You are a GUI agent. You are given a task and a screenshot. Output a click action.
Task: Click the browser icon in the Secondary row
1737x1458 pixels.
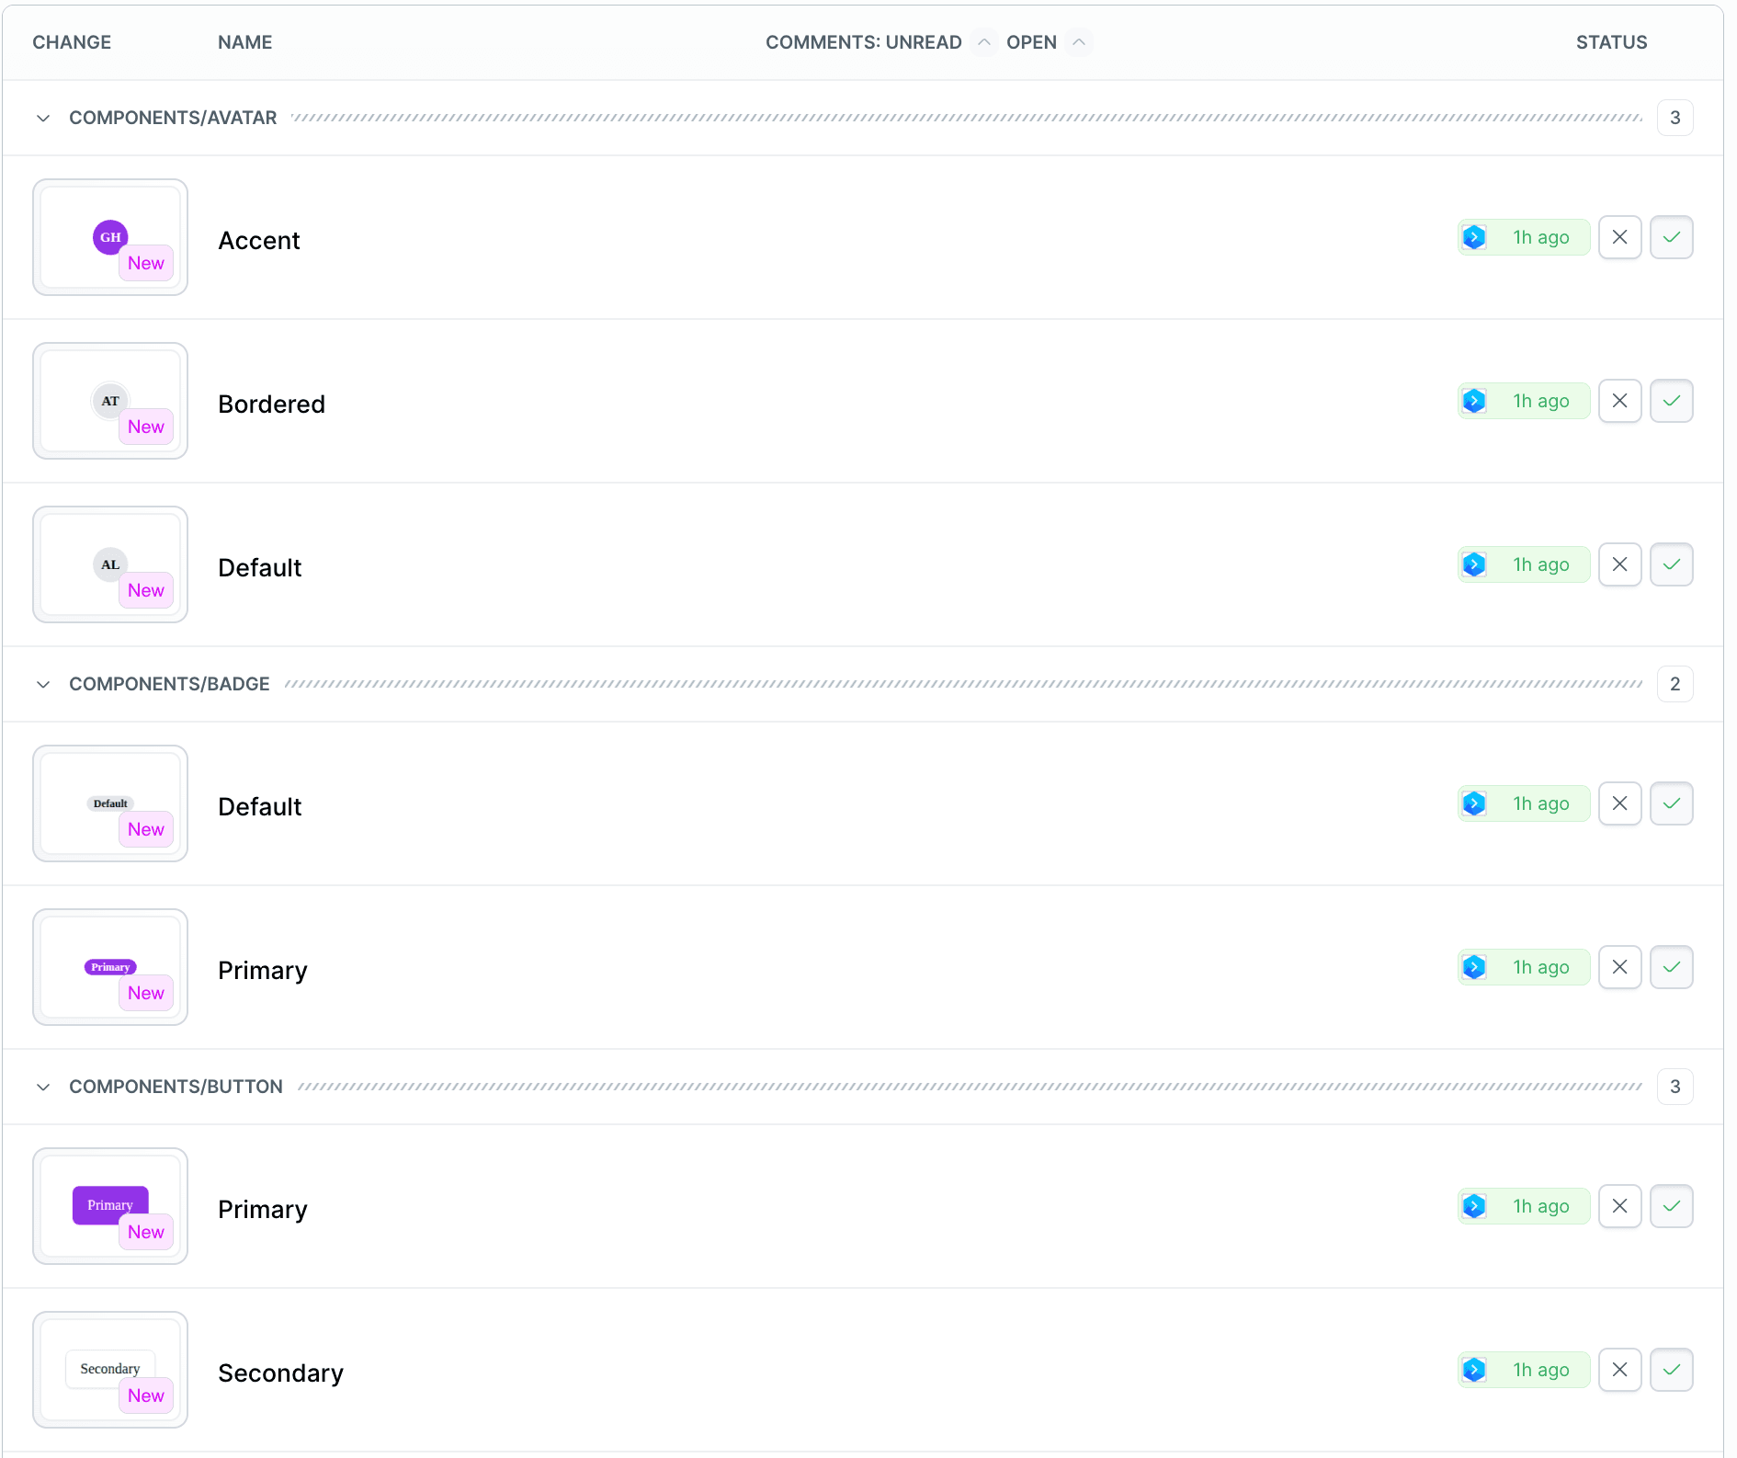(1474, 1370)
